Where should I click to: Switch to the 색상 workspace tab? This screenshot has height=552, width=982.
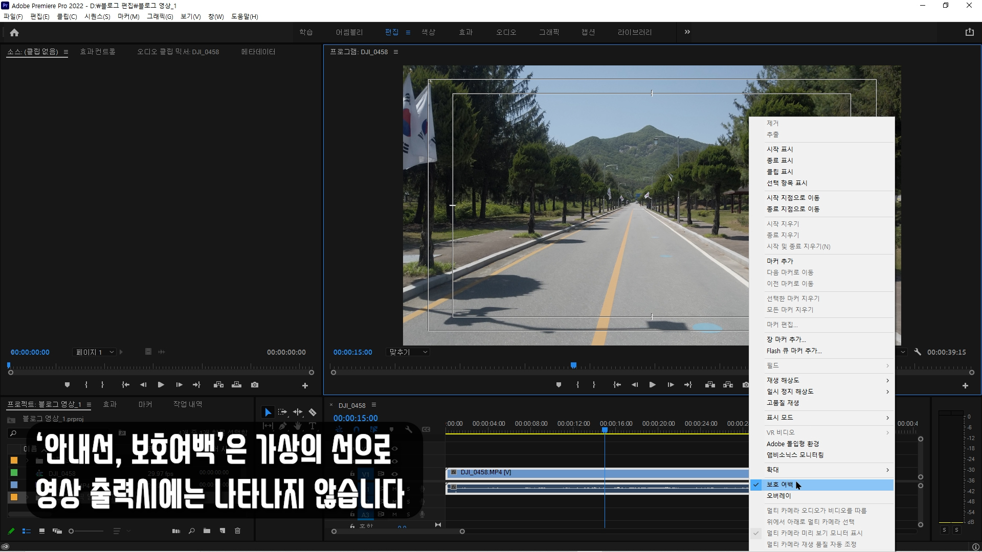tap(428, 32)
